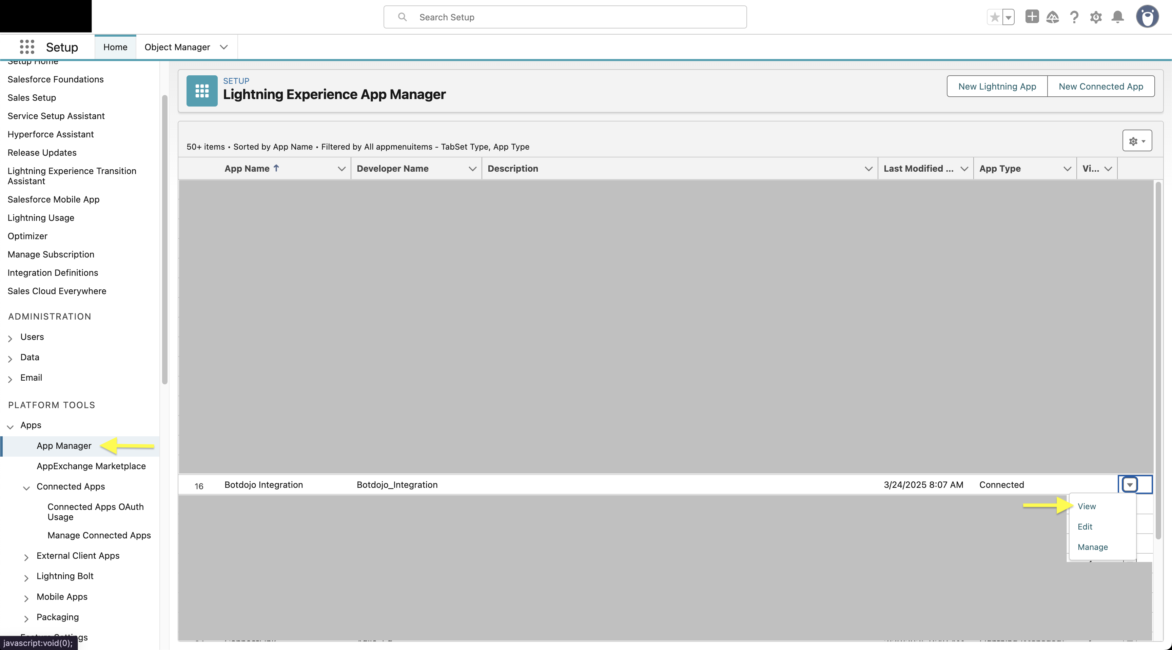This screenshot has width=1172, height=650.
Task: Open Release Updates in sidebar
Action: [x=42, y=152]
